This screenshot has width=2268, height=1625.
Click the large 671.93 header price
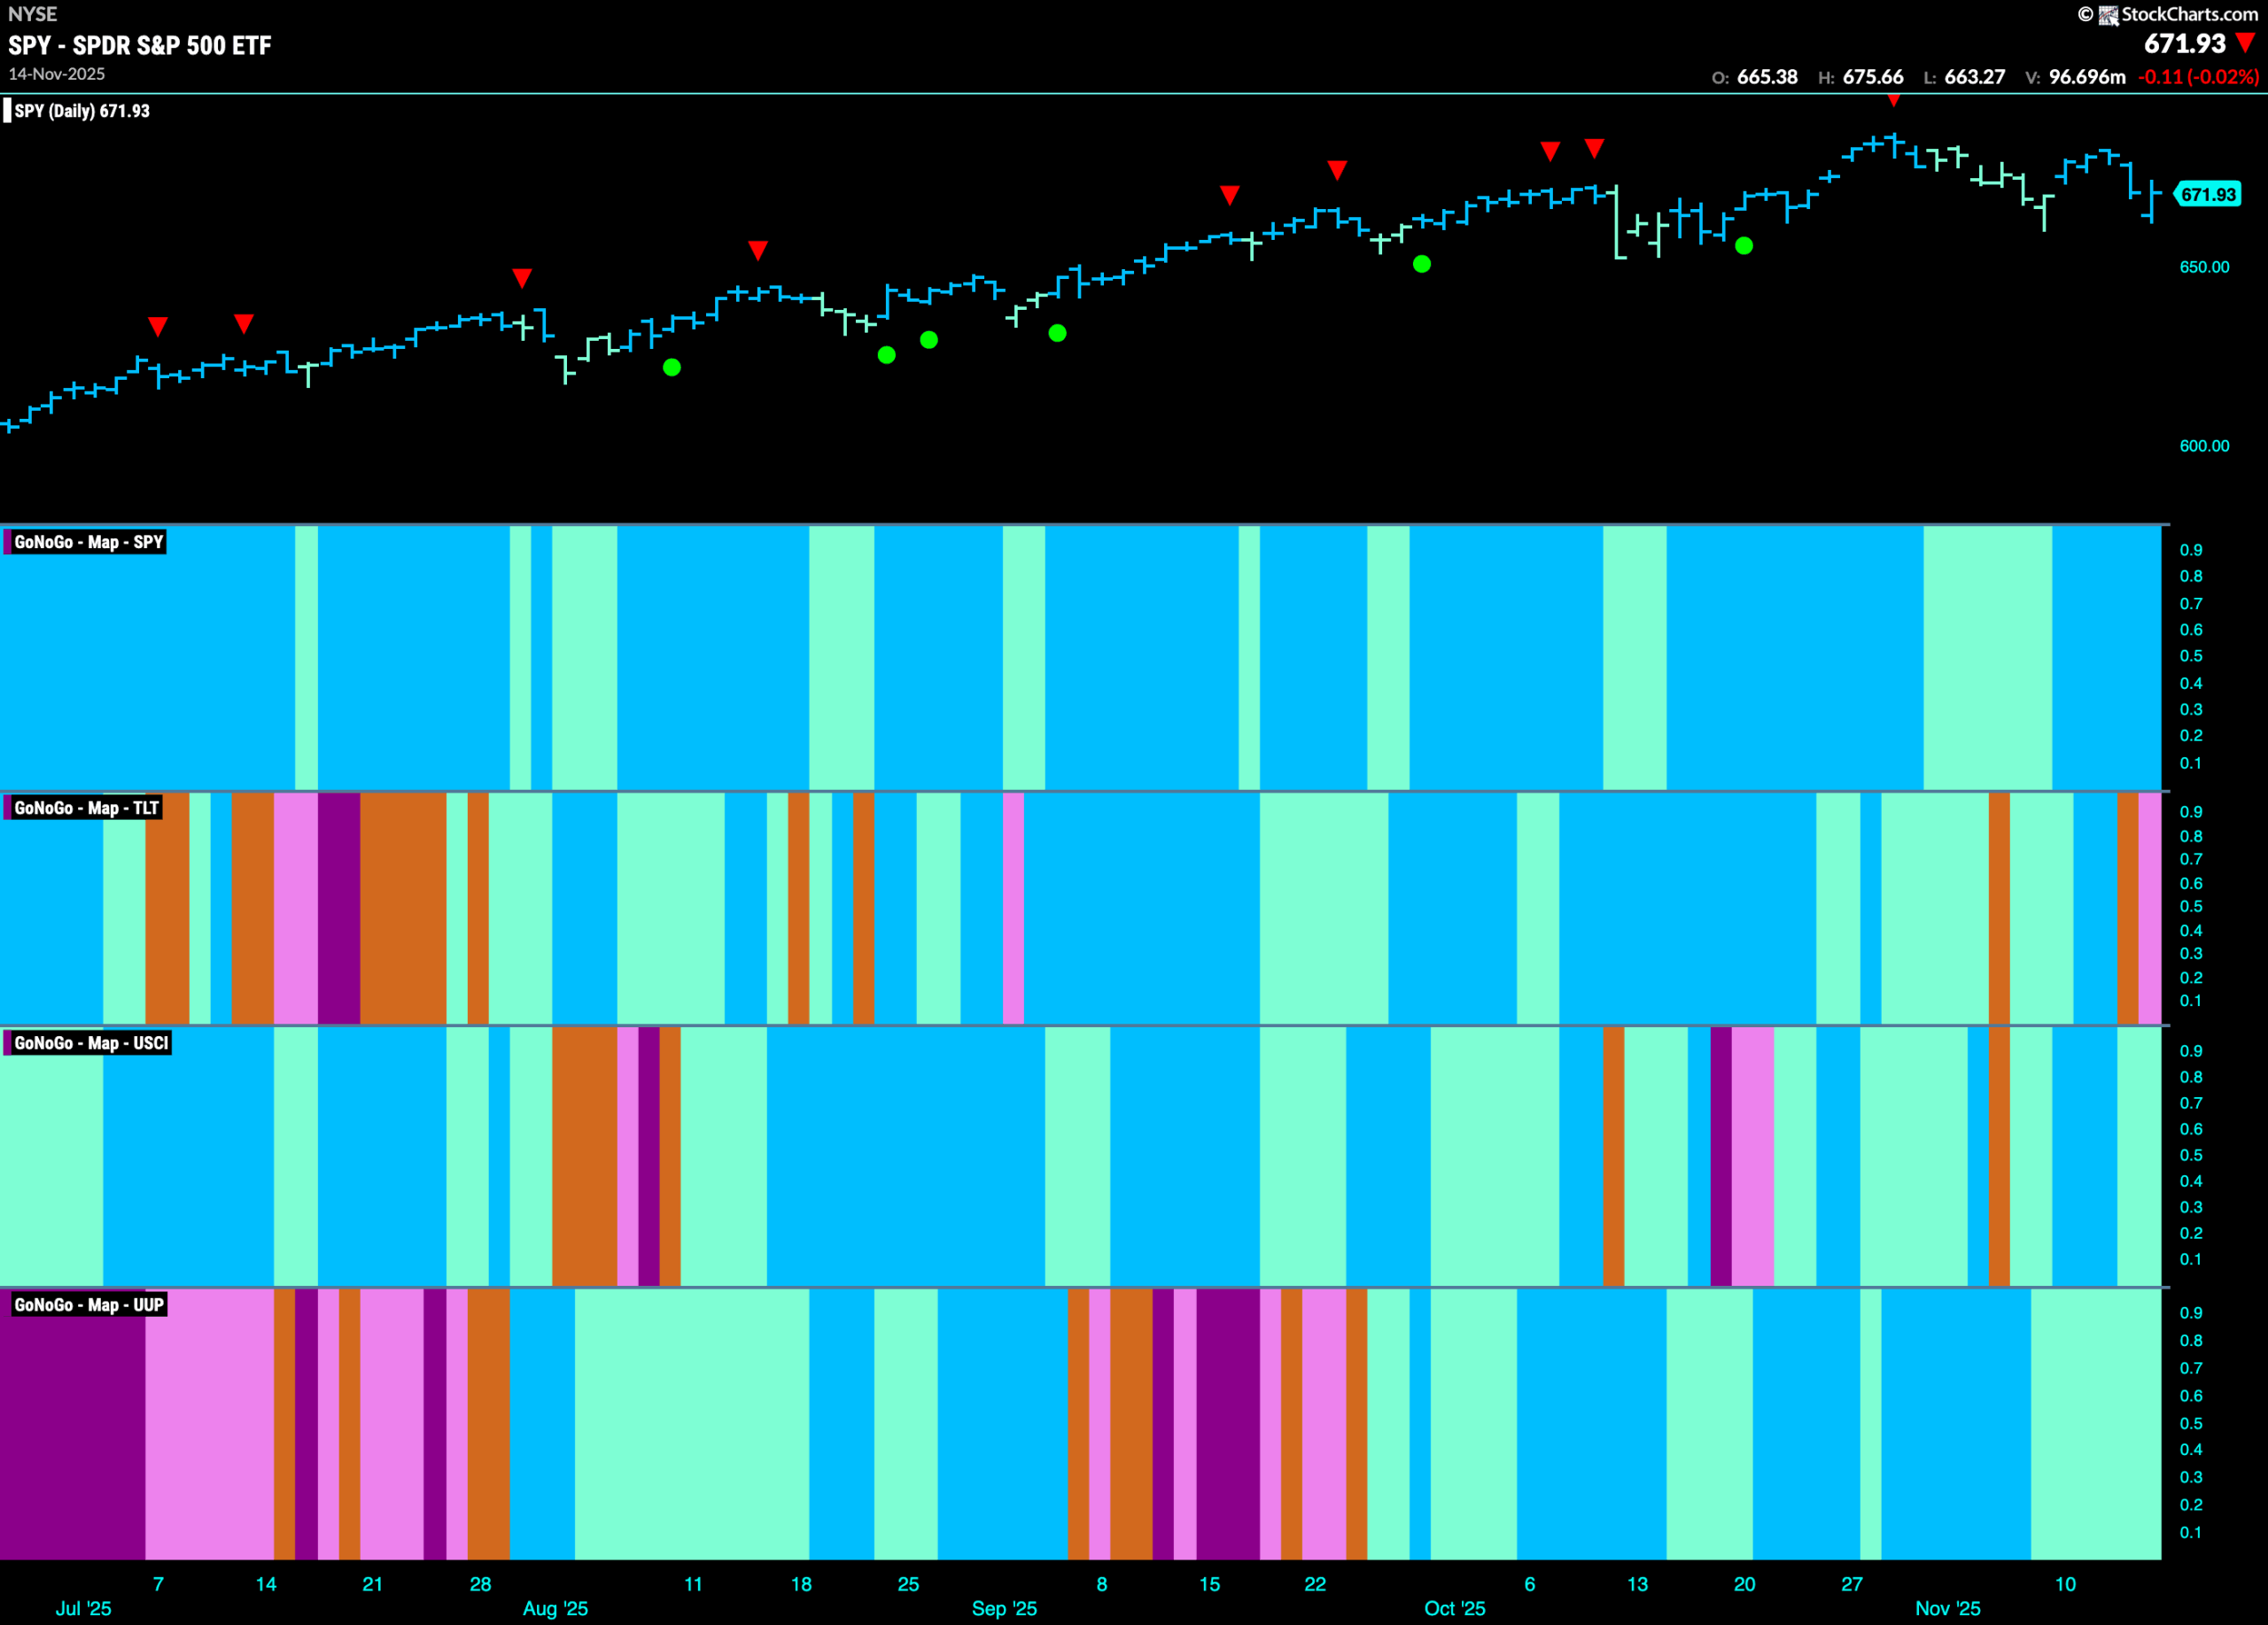2185,43
